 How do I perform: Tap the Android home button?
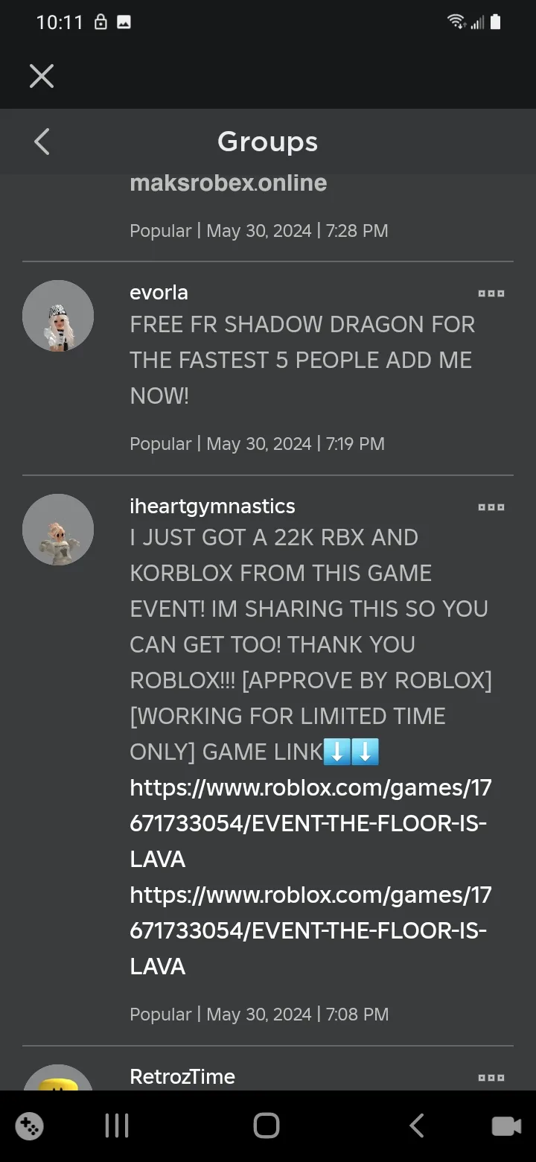click(x=267, y=1126)
